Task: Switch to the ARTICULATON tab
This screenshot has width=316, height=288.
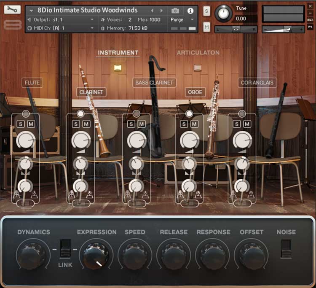Action: (198, 53)
